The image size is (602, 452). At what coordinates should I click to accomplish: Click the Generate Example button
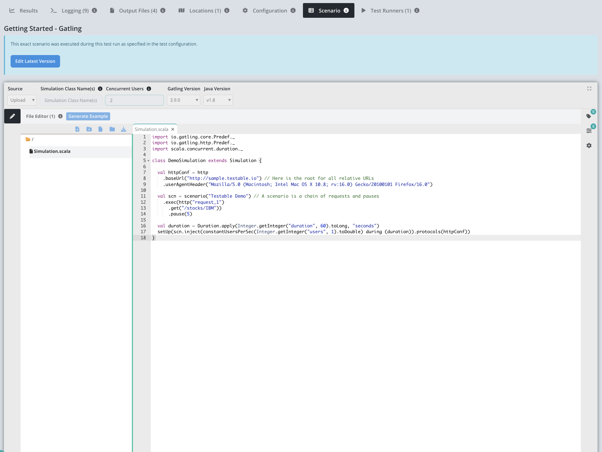click(x=88, y=116)
